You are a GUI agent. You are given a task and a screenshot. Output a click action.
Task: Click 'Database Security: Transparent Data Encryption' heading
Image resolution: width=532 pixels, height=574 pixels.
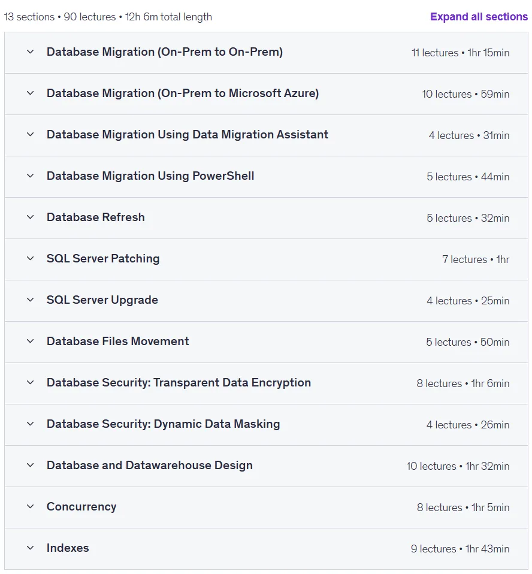pos(179,383)
